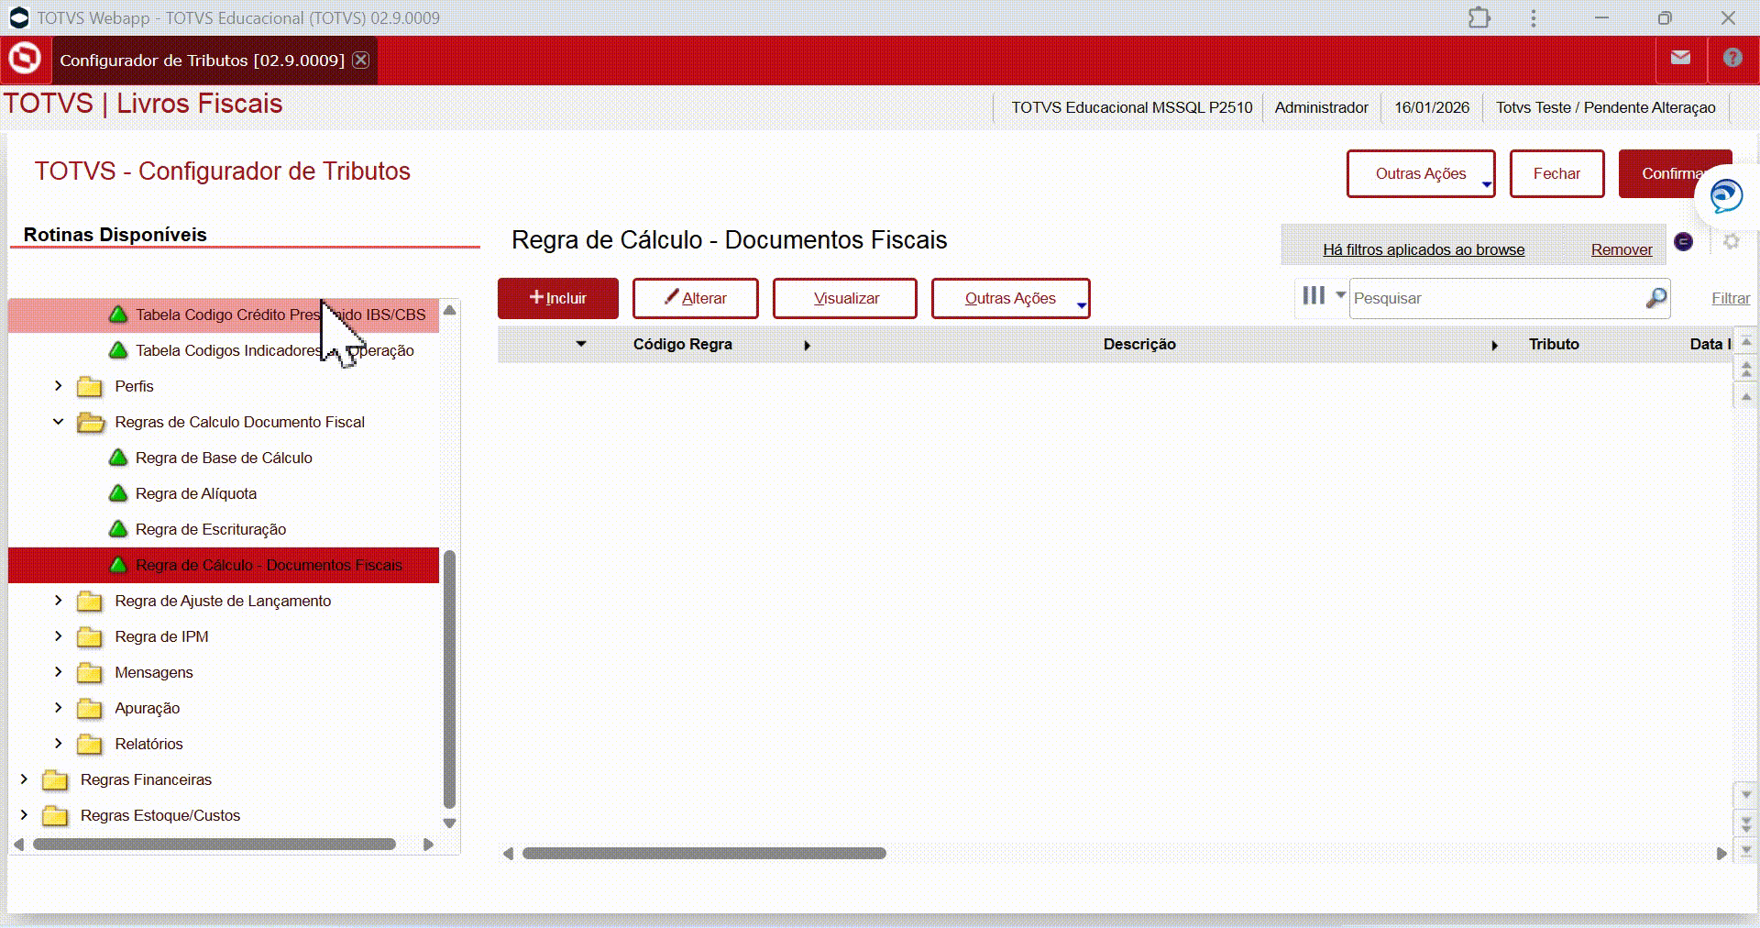
Task: Open the browser extensions puzzle icon
Action: (1479, 17)
